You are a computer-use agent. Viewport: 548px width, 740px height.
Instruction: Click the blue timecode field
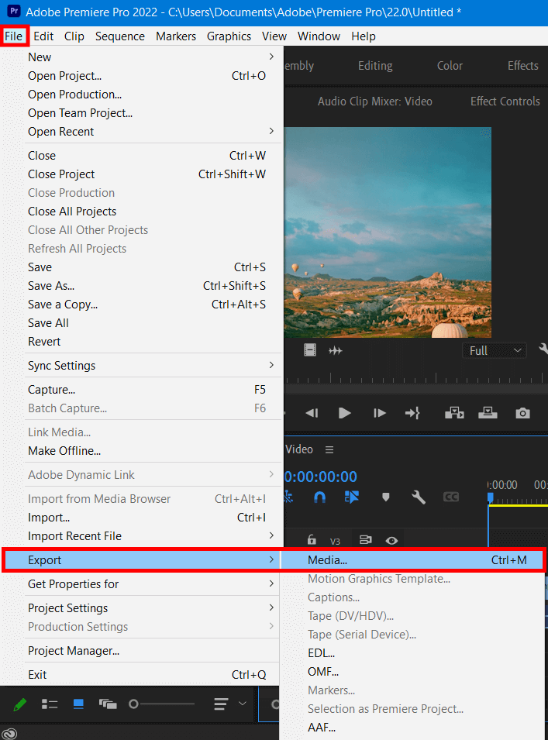(x=320, y=477)
